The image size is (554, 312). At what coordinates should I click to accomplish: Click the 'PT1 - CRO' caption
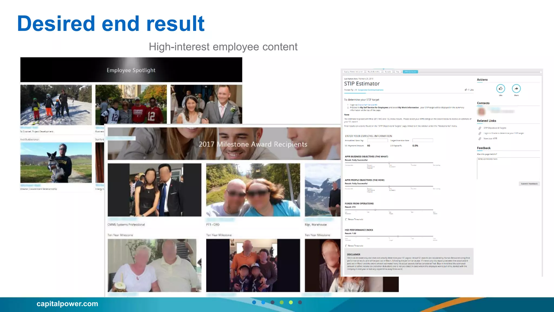(213, 225)
